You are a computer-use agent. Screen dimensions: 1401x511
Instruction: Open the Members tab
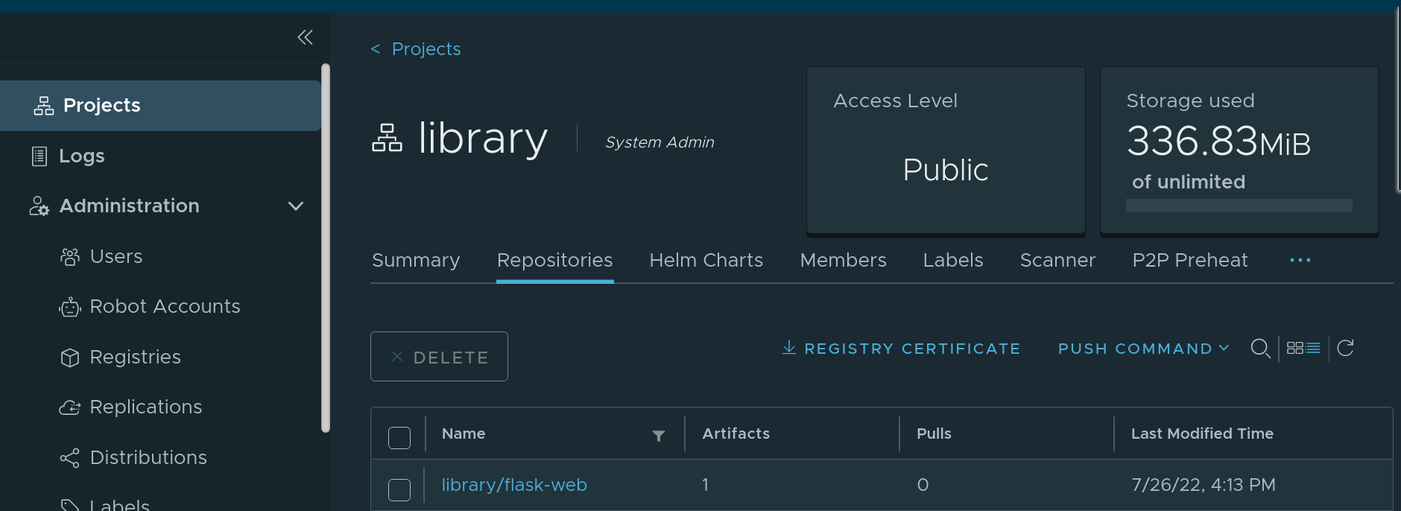click(x=843, y=260)
